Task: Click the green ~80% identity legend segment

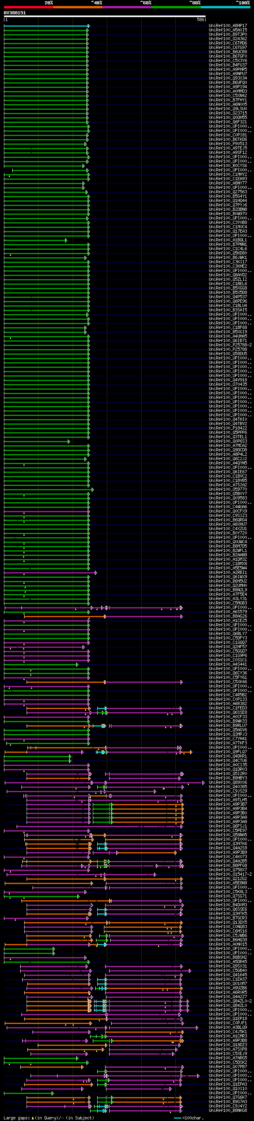Action: pos(176,7)
